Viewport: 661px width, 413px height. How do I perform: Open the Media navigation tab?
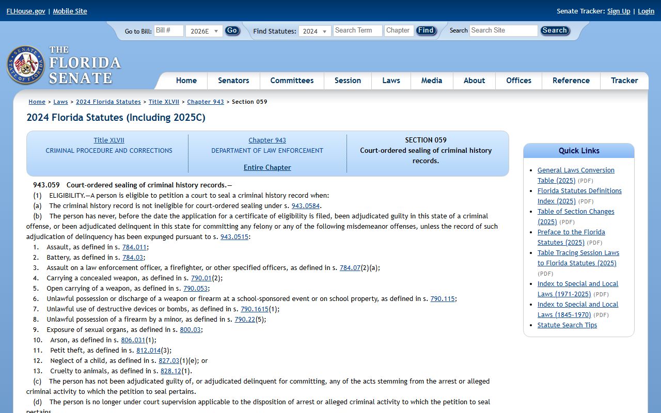432,81
